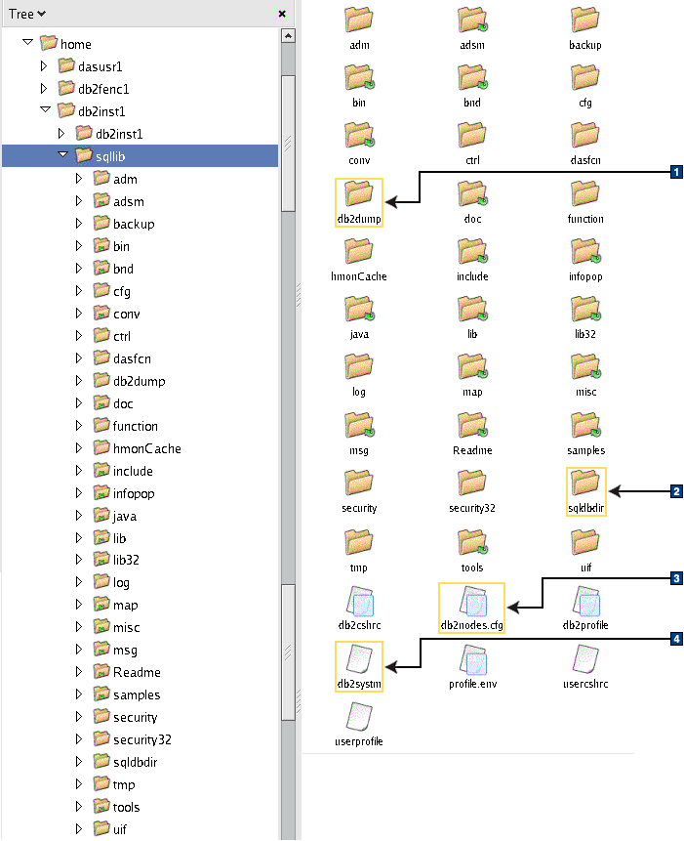Image resolution: width=684 pixels, height=841 pixels.
Task: Select the db2profile file icon
Action: point(584,600)
